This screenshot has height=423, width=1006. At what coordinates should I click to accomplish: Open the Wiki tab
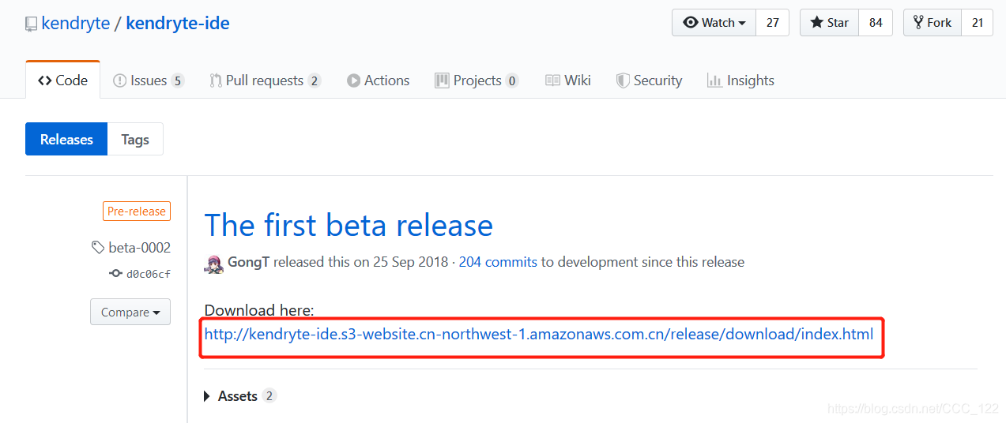(568, 80)
